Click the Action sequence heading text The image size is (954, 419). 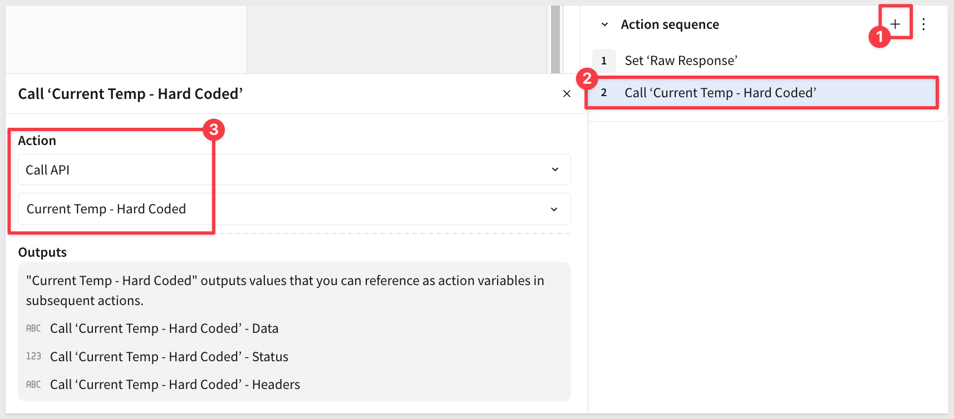click(670, 24)
